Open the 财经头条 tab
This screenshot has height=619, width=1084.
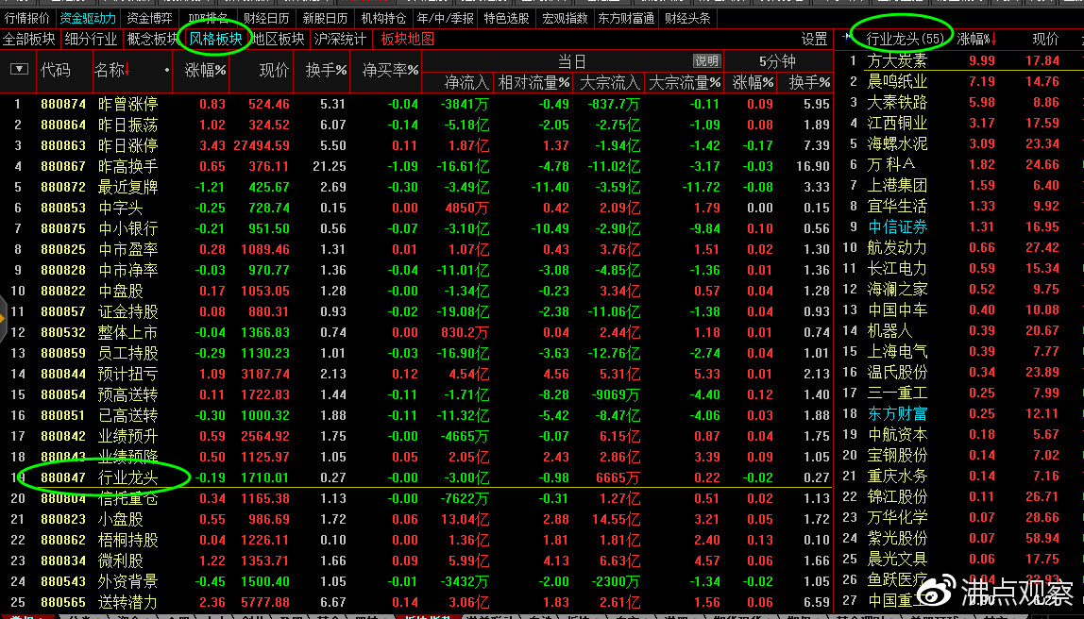pos(687,18)
